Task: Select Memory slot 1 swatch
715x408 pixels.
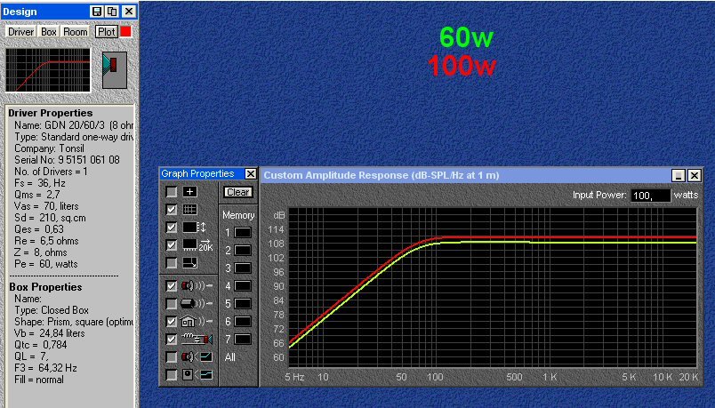Action: pyautogui.click(x=243, y=233)
